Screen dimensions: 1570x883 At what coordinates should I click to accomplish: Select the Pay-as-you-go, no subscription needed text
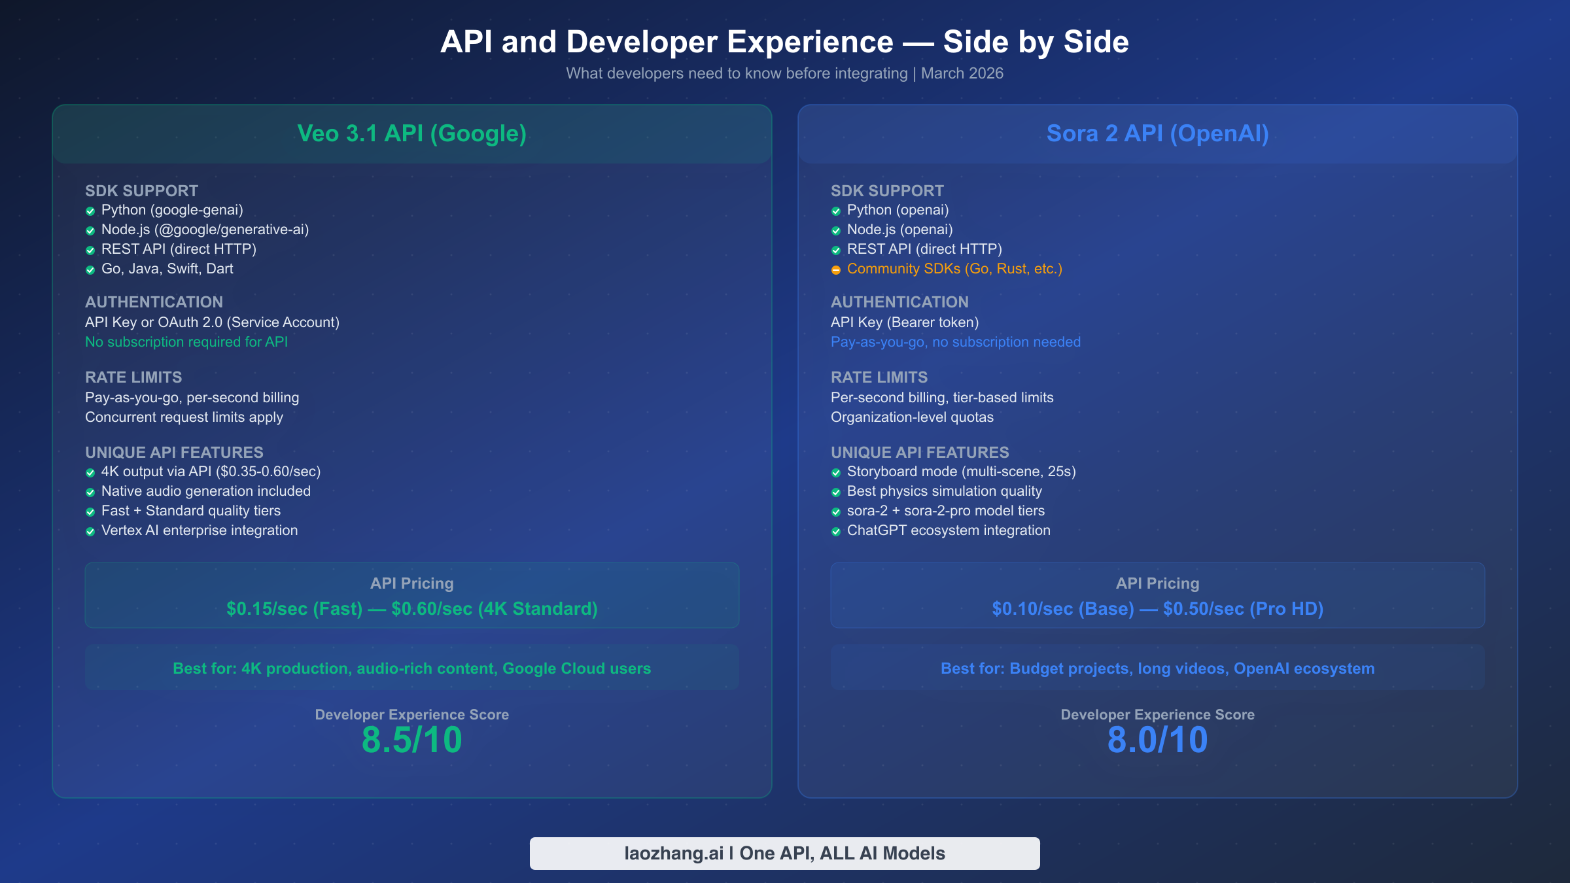(956, 341)
